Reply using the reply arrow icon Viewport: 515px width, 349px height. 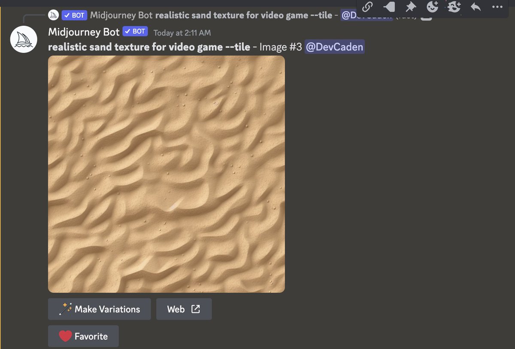click(x=475, y=7)
